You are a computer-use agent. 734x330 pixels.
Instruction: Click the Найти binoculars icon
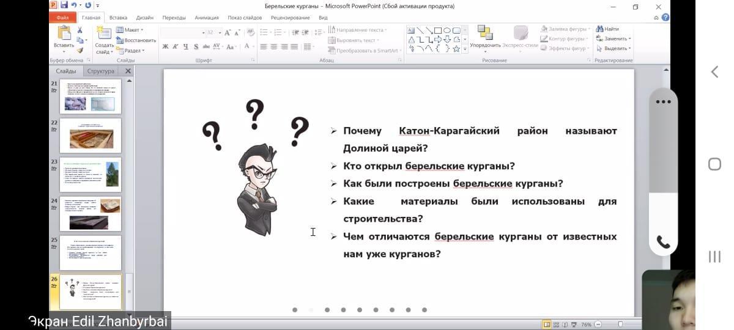600,29
